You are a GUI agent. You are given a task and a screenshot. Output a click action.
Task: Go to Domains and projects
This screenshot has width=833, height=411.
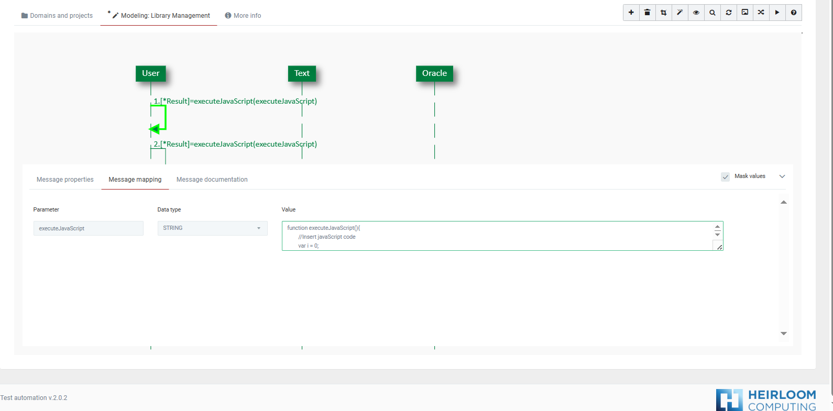click(x=57, y=16)
